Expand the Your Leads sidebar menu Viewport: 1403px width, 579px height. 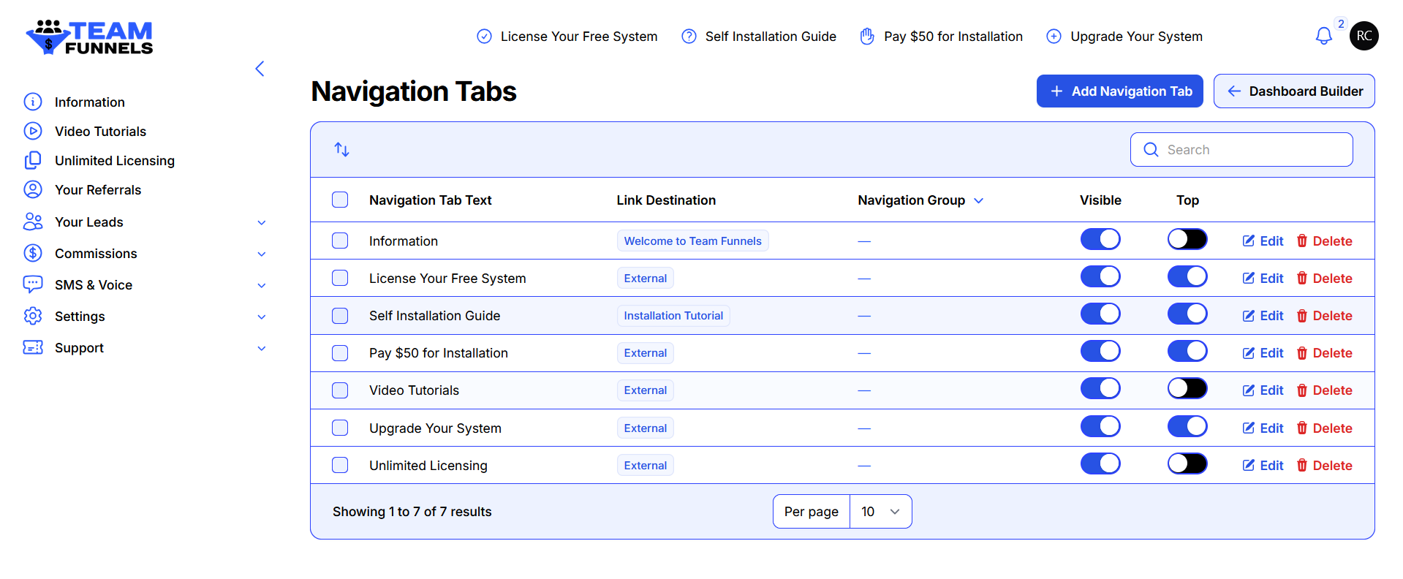(x=261, y=222)
